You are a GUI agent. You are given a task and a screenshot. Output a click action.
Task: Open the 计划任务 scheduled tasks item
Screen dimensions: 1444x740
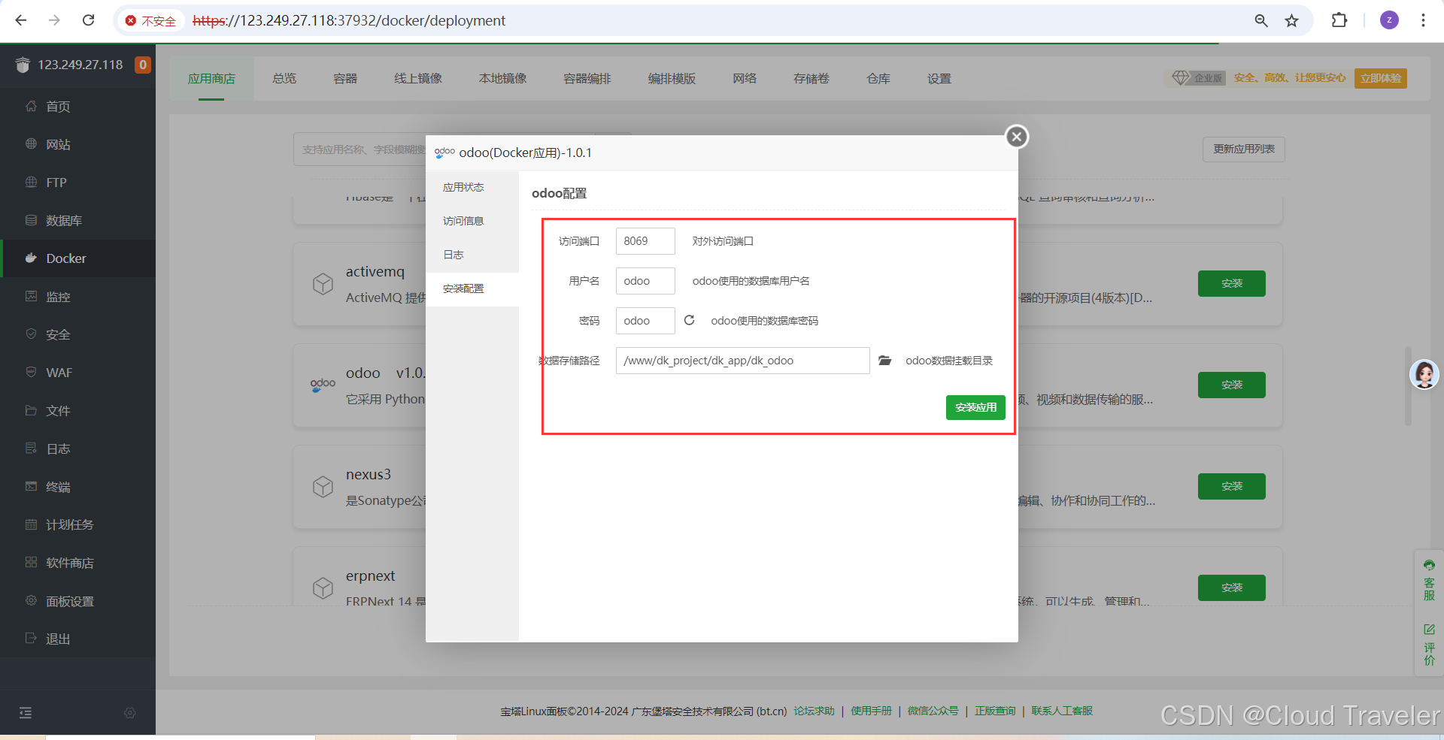coord(77,524)
